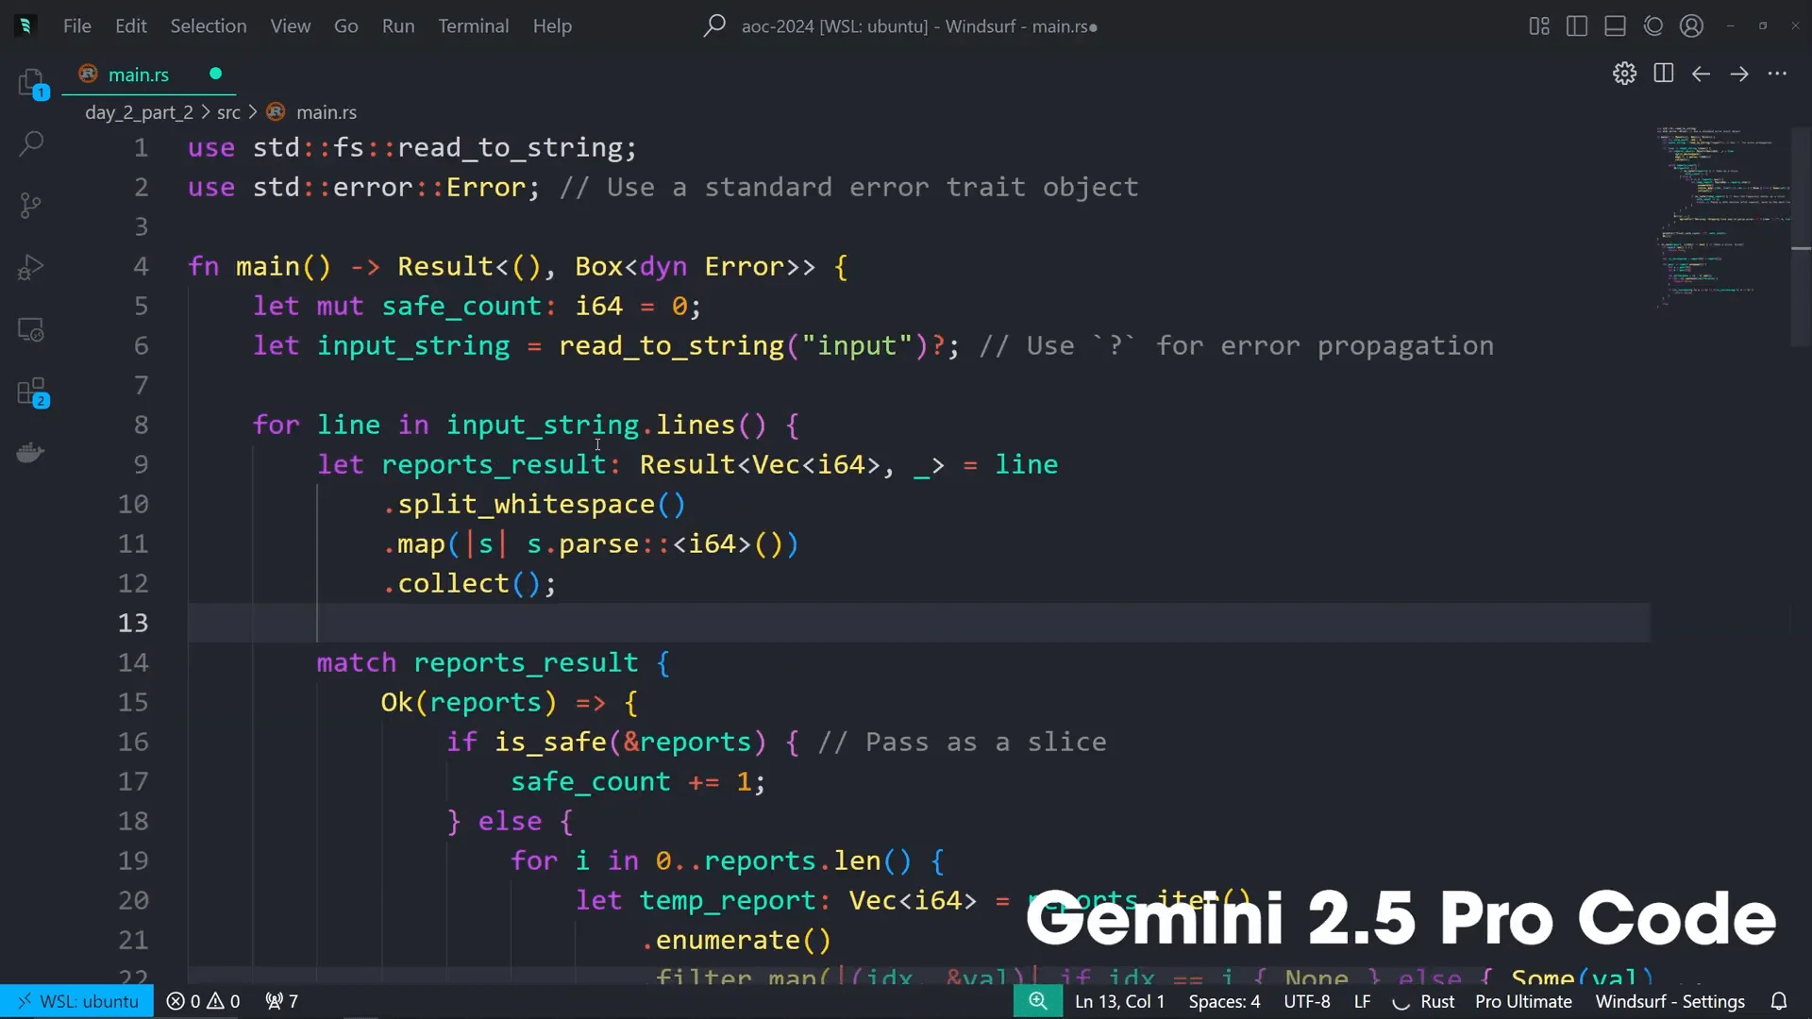Screen dimensions: 1812x1019
Task: Select the main.rs editor tab
Action: pyautogui.click(x=149, y=74)
